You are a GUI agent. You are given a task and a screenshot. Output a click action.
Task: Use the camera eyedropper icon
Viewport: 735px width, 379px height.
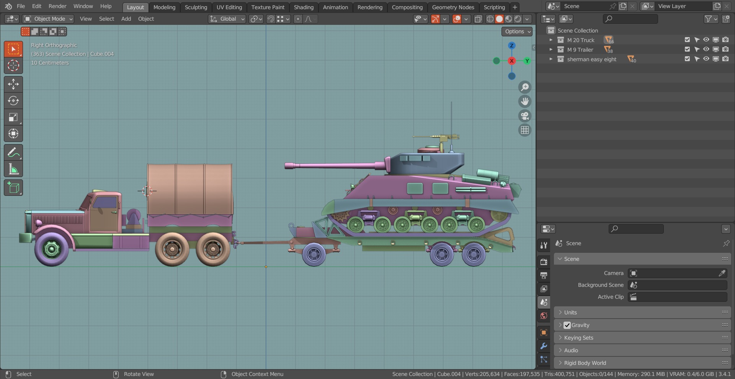(722, 273)
